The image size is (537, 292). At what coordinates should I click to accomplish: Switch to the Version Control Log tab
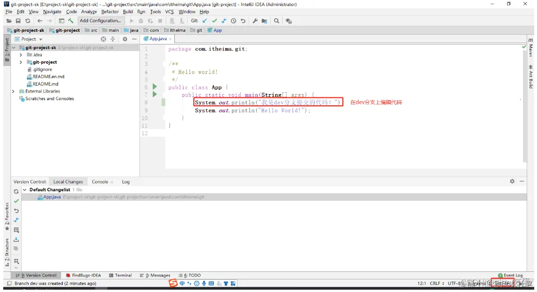click(125, 182)
